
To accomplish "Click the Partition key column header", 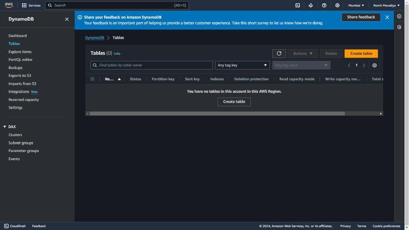I will tap(163, 79).
